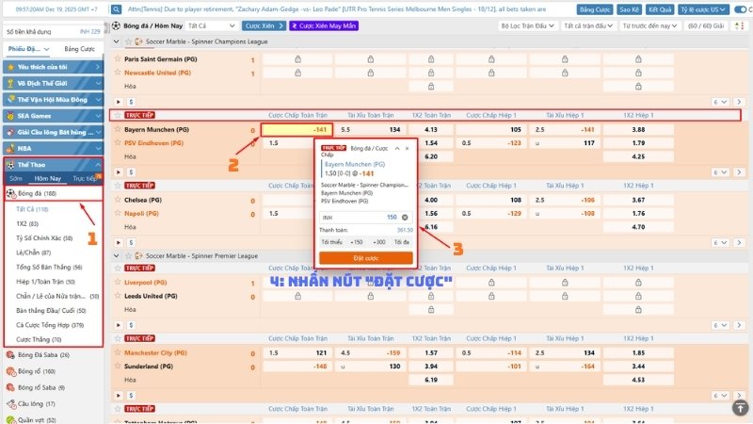
Task: Click the Cầu lông badminton icon
Action: click(9, 403)
